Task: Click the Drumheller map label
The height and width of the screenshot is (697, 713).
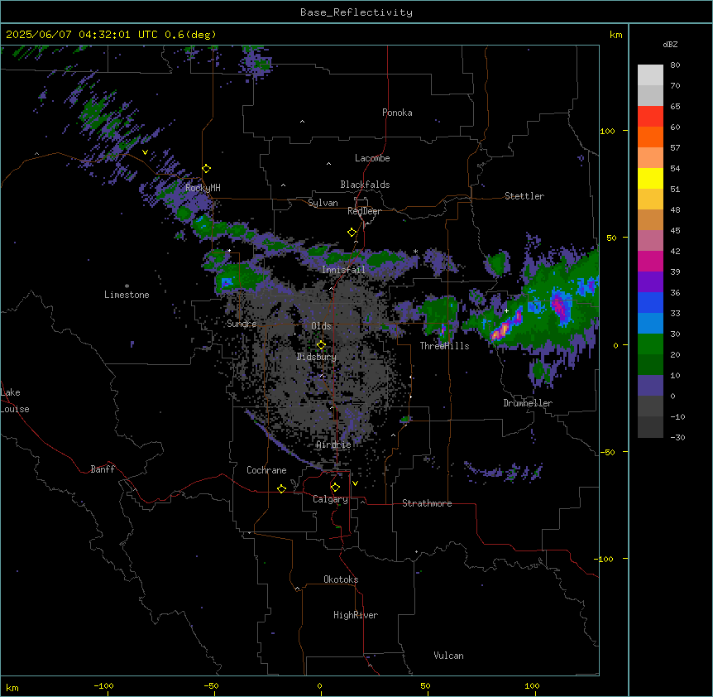Action: click(x=528, y=403)
